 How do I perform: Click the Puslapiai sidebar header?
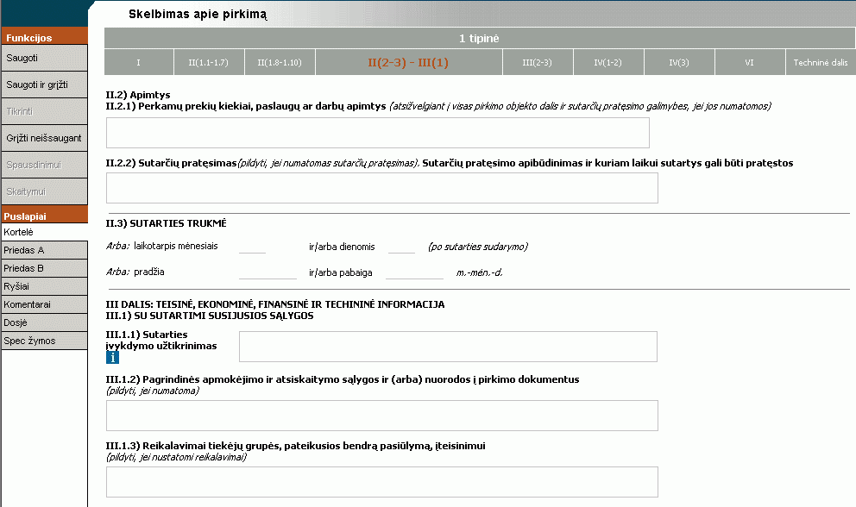click(44, 216)
